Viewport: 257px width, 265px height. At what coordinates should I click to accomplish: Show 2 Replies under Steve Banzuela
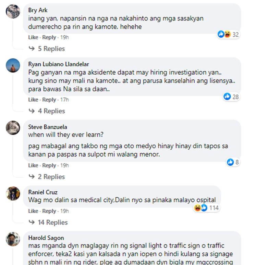click(47, 177)
